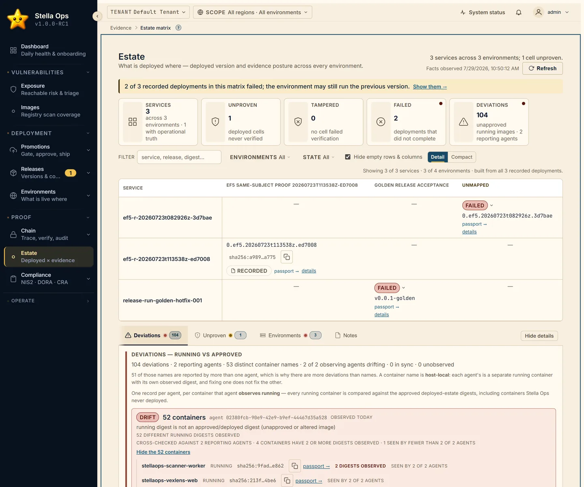Click the Images circle icon in the sidebar
This screenshot has width=584, height=487.
13,111
